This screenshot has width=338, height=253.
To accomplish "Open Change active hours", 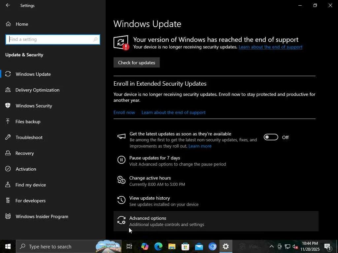I will click(x=216, y=181).
